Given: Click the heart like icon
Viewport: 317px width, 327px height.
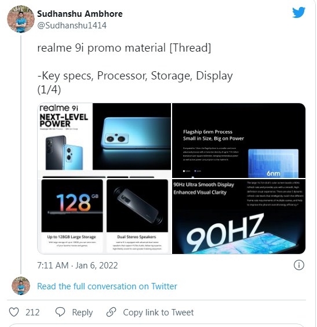Looking at the screenshot, I should pos(14,312).
